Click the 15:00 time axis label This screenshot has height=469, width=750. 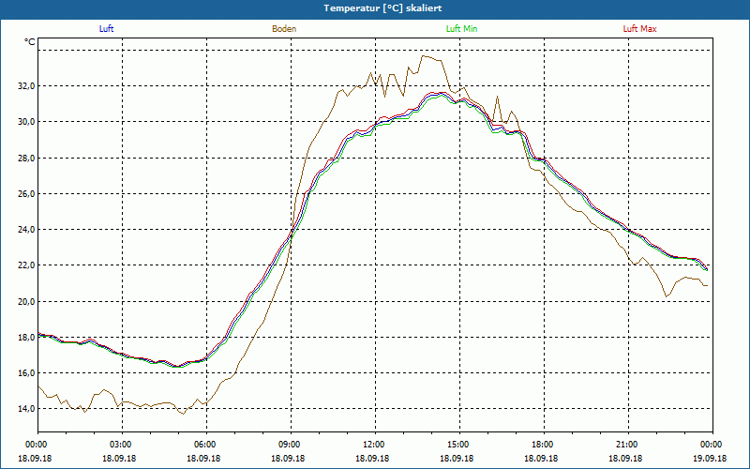[x=459, y=445]
